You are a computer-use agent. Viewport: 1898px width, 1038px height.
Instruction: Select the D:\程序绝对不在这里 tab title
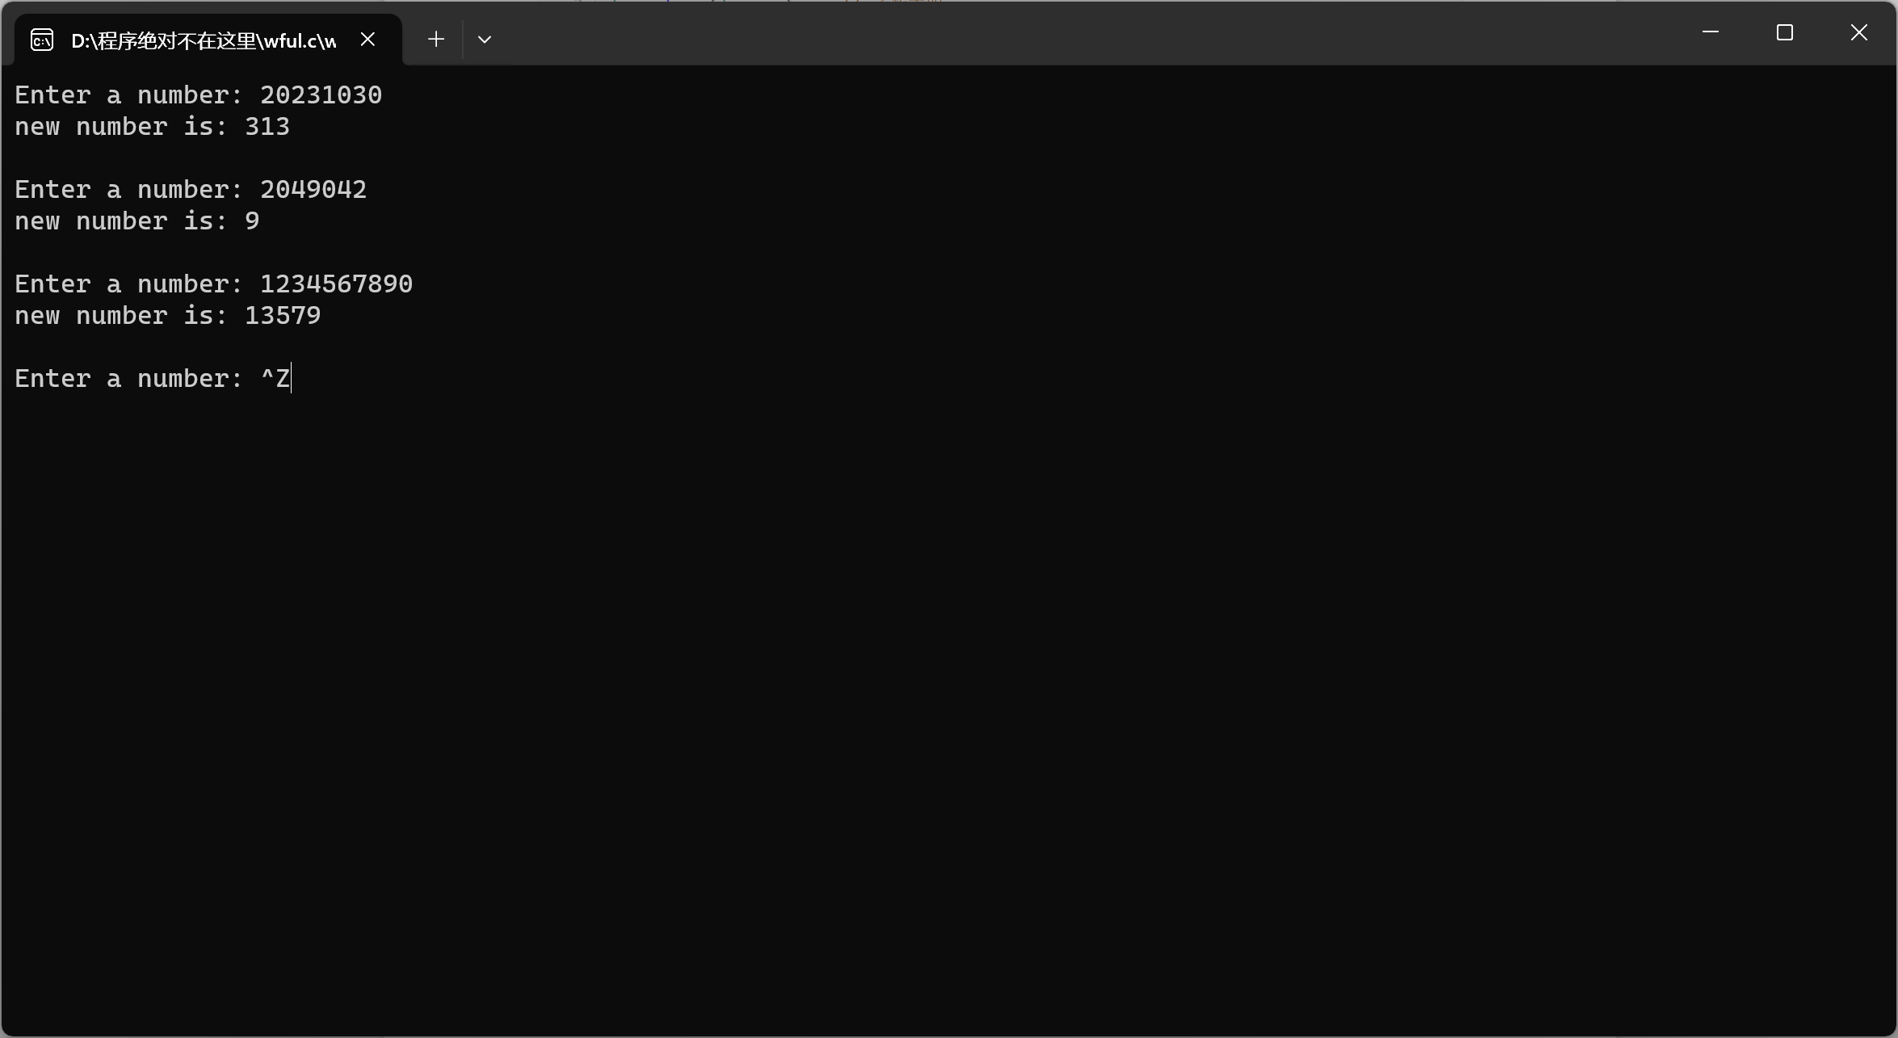203,40
